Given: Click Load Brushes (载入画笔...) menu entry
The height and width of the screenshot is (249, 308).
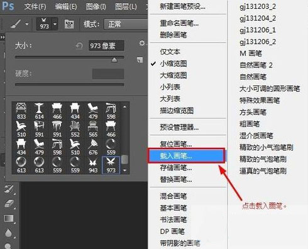Looking at the screenshot, I should point(186,156).
